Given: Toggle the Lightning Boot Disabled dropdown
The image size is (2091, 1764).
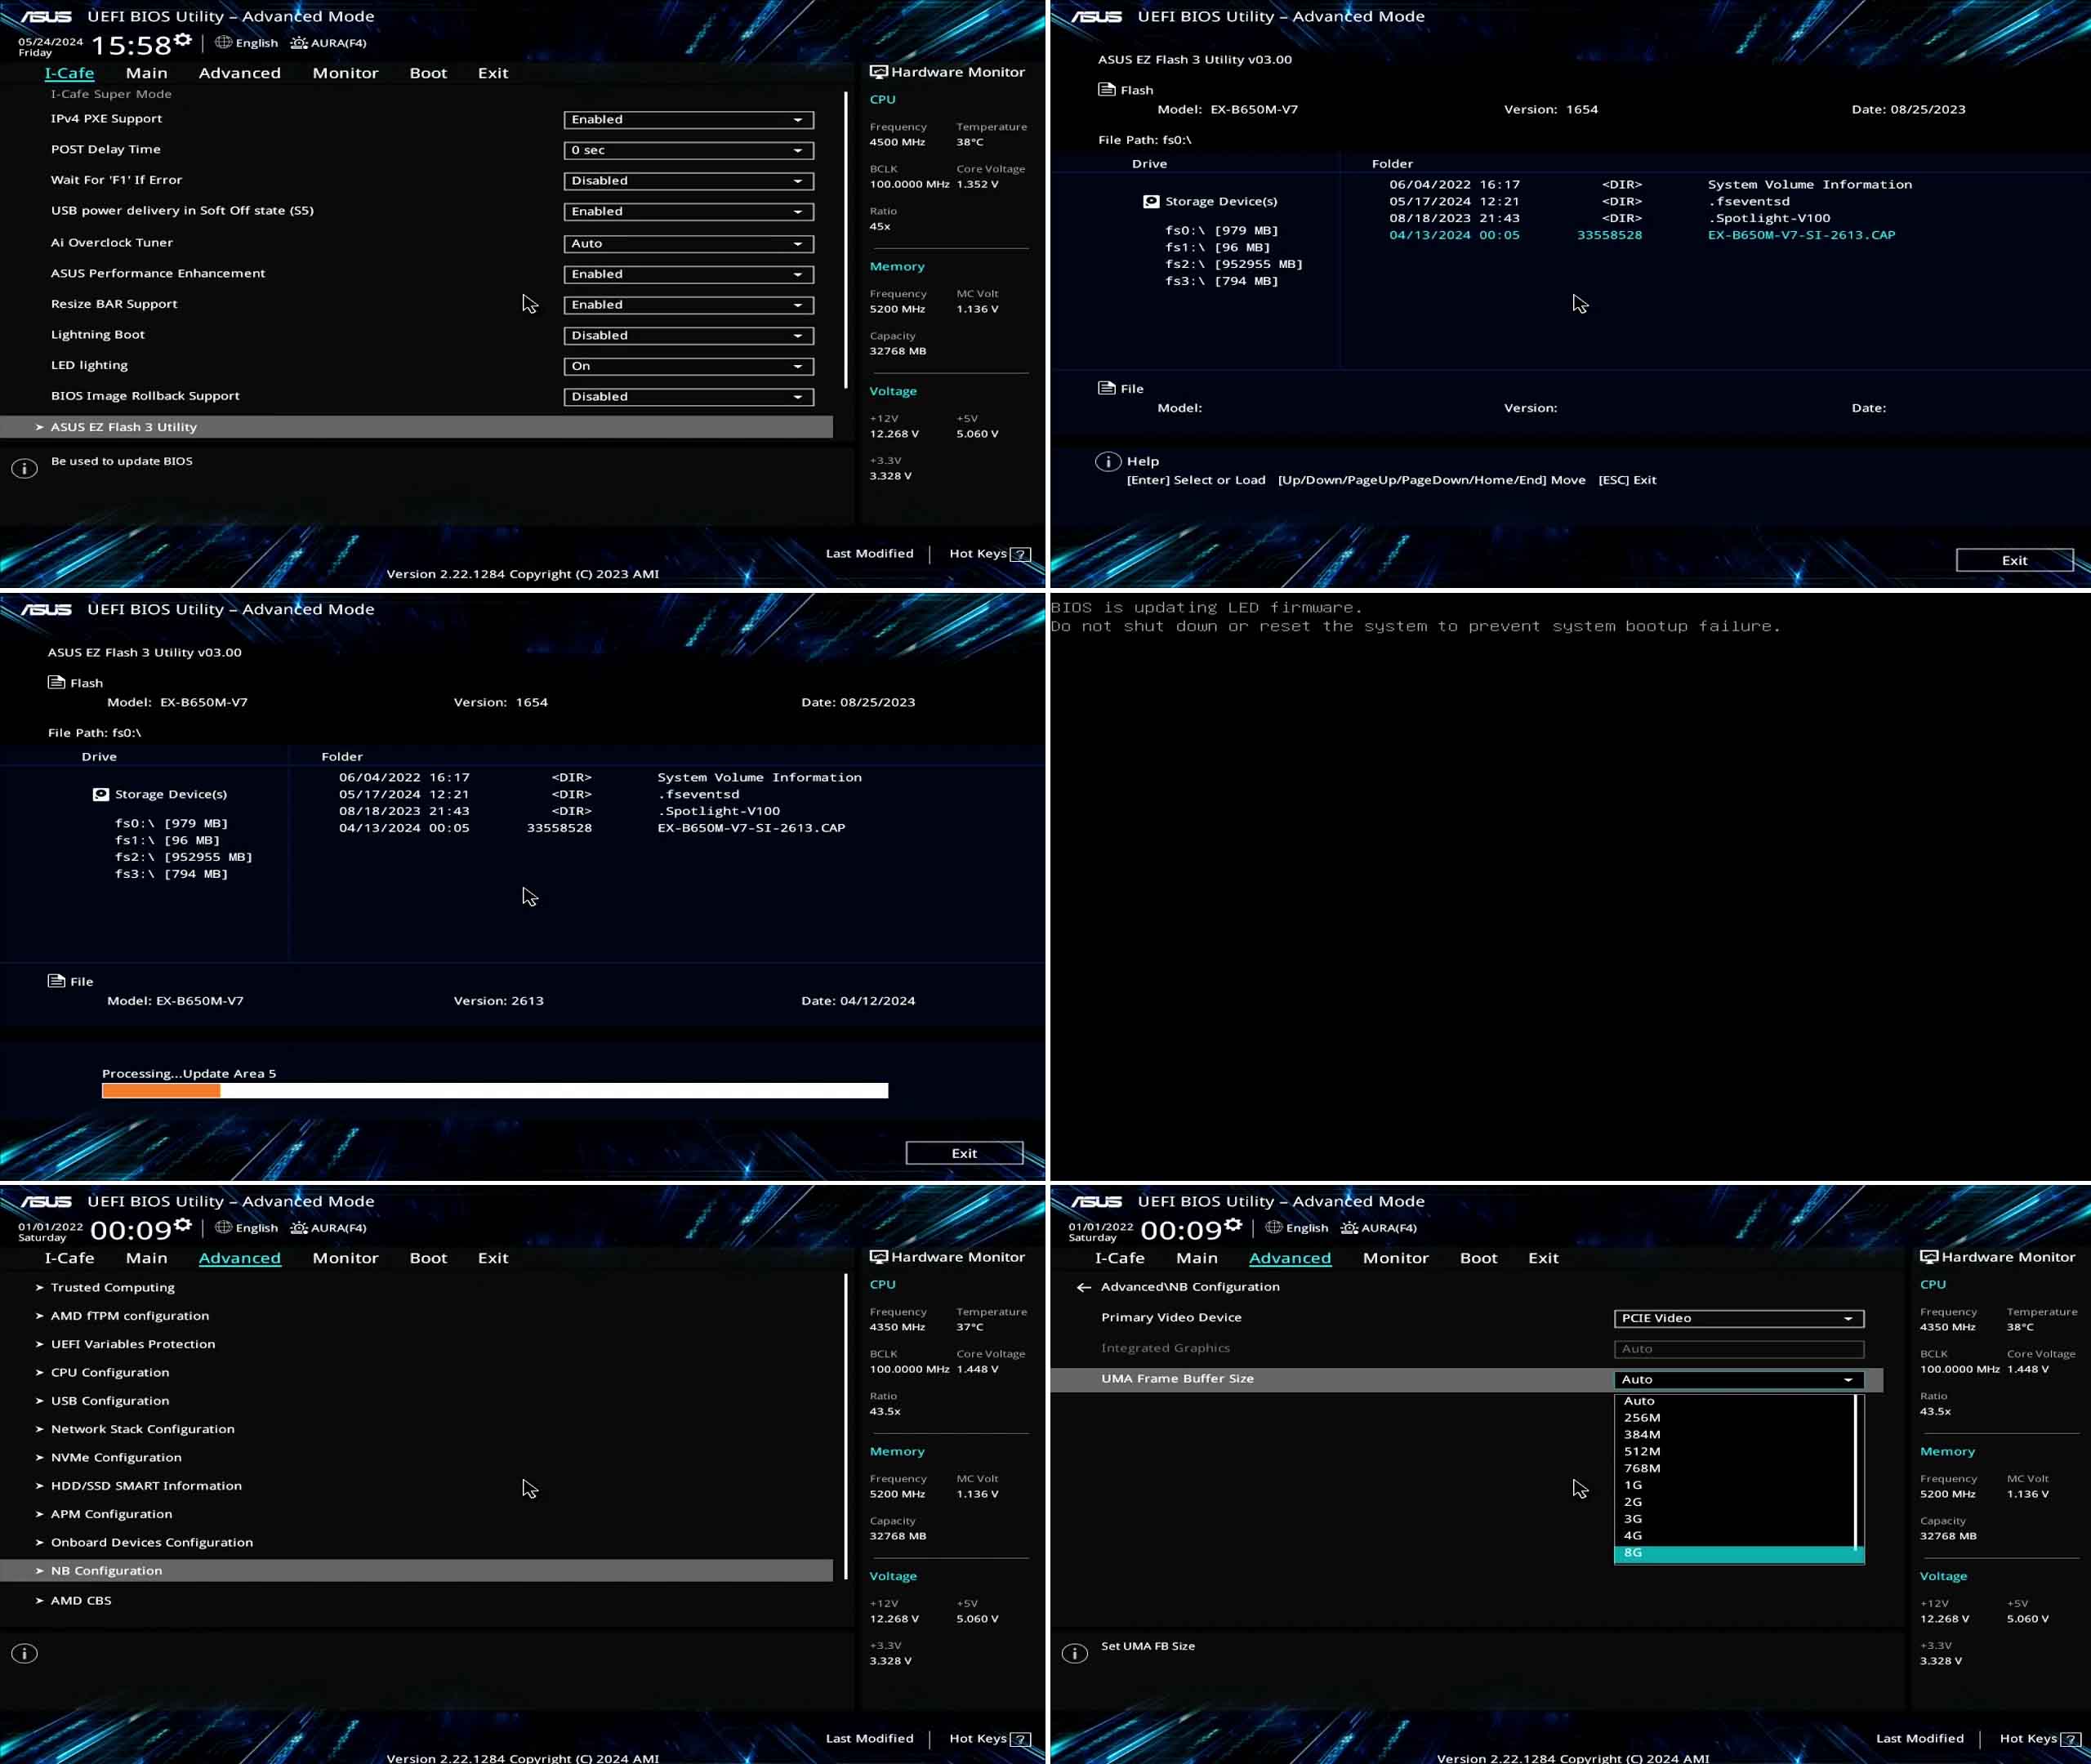Looking at the screenshot, I should pyautogui.click(x=688, y=335).
